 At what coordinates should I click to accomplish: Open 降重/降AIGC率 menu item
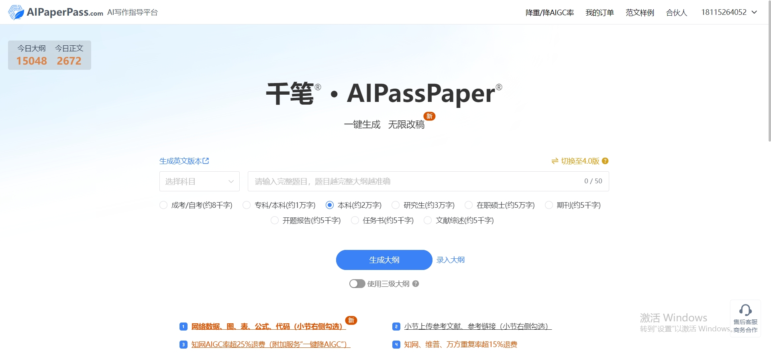(550, 12)
